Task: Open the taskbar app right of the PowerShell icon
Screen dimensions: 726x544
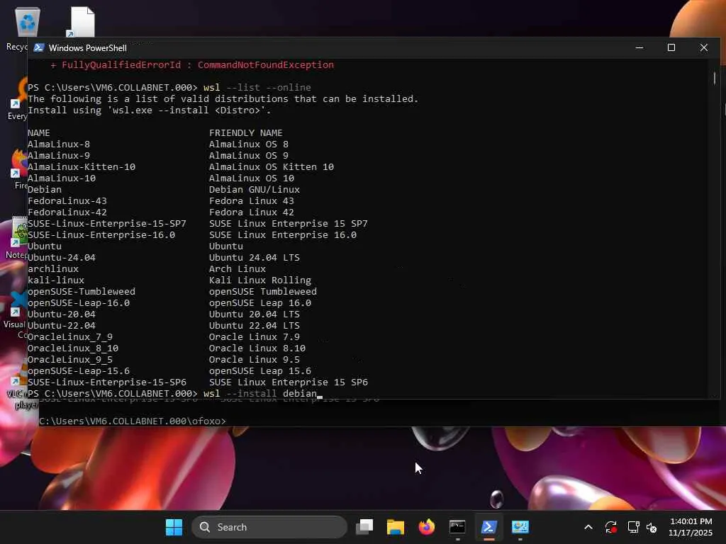Action: pyautogui.click(x=520, y=527)
